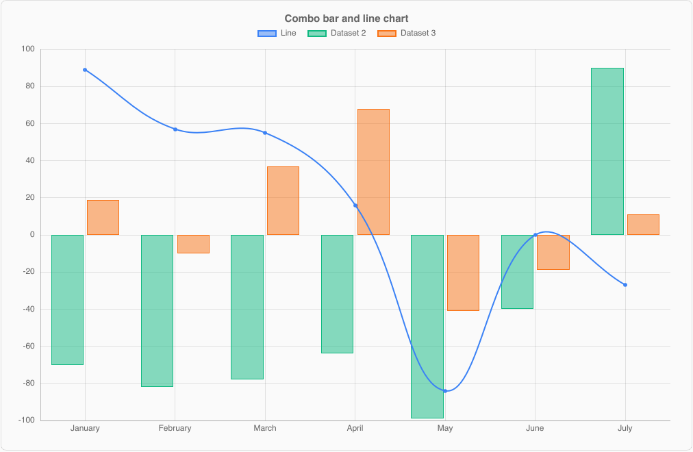
Task: Click the May line data point
Action: click(x=445, y=391)
